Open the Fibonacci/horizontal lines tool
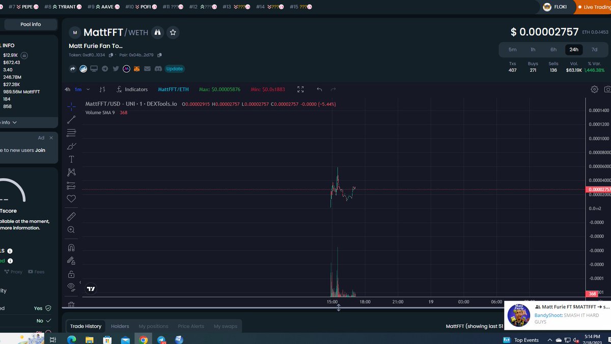The image size is (611, 344). [x=71, y=133]
